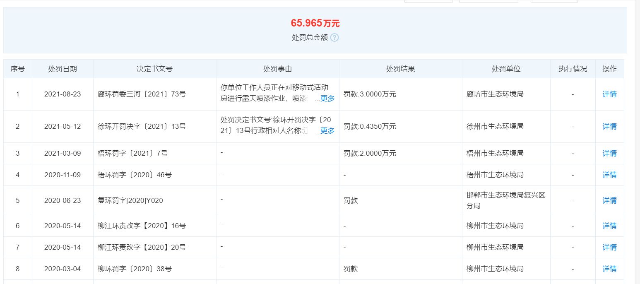View 详情 of 梧环罚字〔2021〕7号
This screenshot has height=284, width=640.
coord(609,153)
